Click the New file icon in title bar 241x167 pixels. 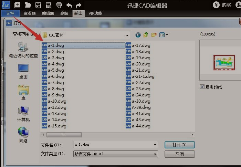(x=17, y=5)
